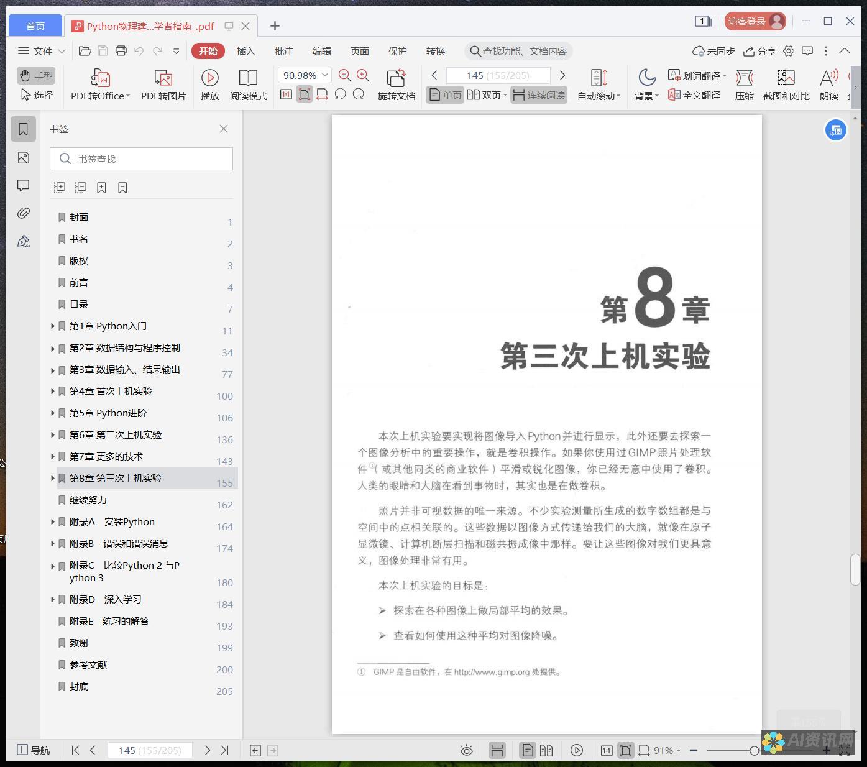Screen dimensions: 867x767
Task: Go to next page in ribbon
Action: point(562,75)
